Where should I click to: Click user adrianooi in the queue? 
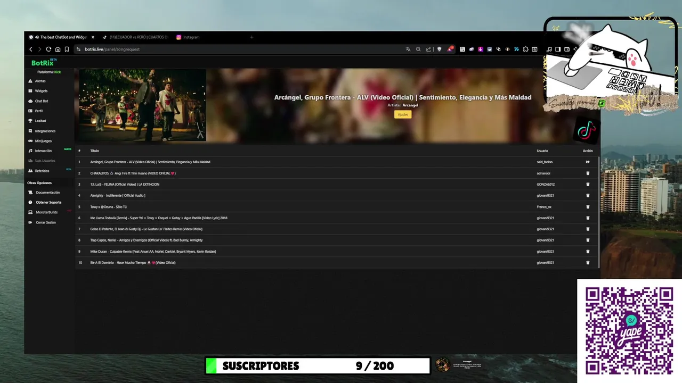[543, 173]
